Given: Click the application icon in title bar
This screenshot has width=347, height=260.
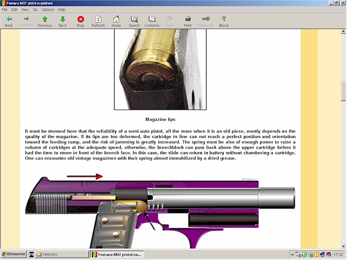Looking at the screenshot, I should [x=3, y=3].
